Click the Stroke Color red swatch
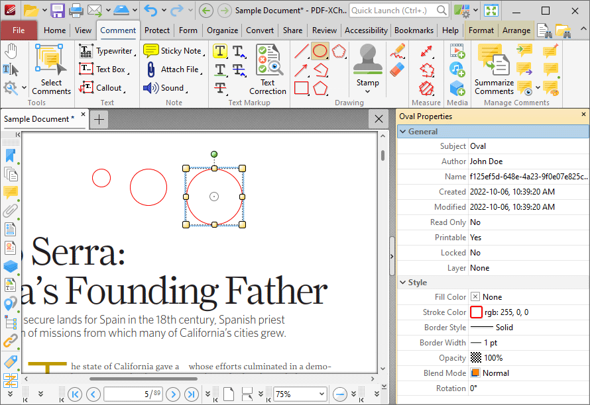 pyautogui.click(x=476, y=312)
